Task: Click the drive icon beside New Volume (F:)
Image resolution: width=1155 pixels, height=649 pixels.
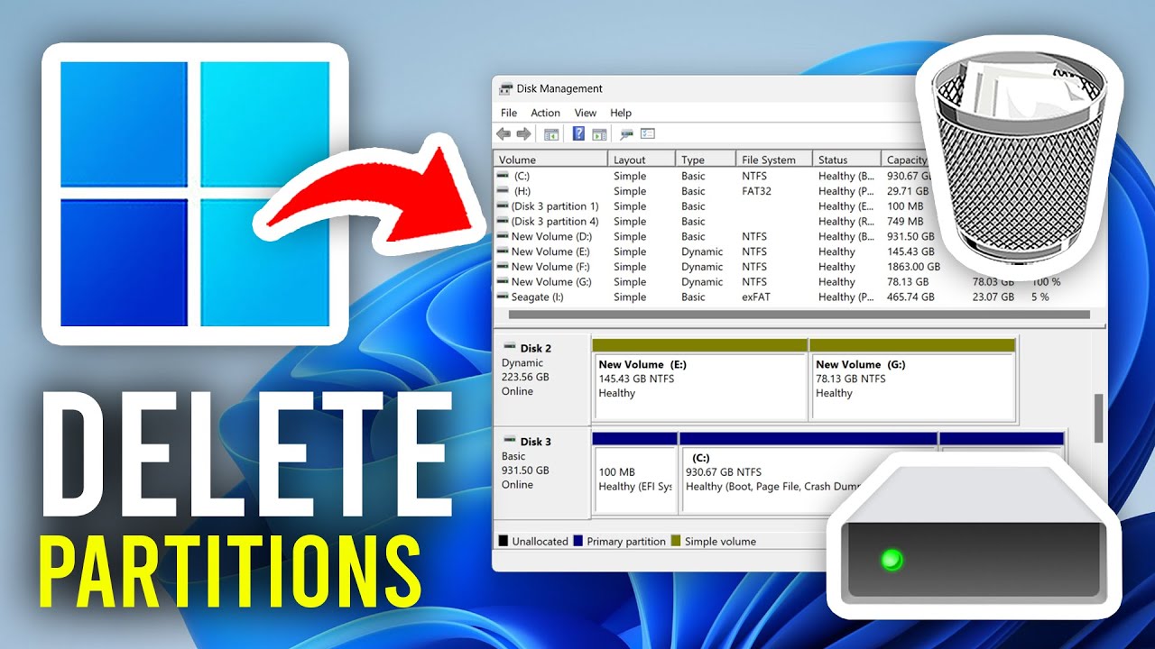Action: point(503,267)
